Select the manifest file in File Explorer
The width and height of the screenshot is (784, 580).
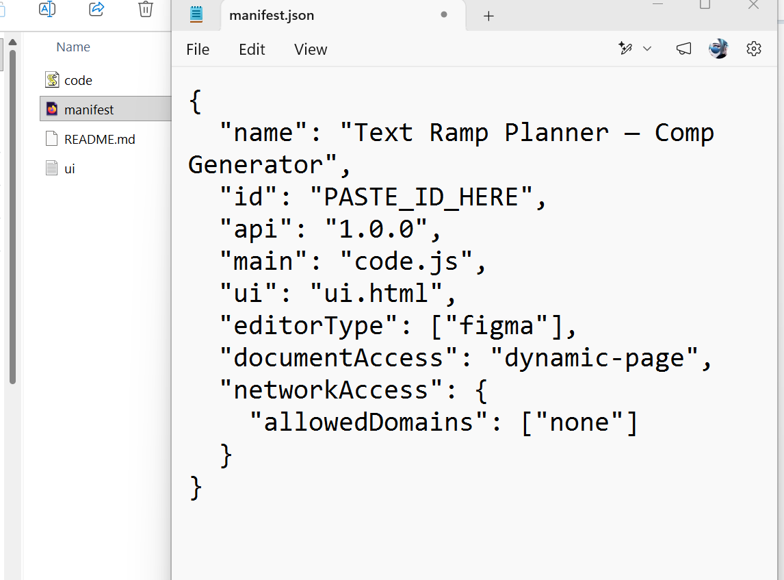[x=105, y=109]
